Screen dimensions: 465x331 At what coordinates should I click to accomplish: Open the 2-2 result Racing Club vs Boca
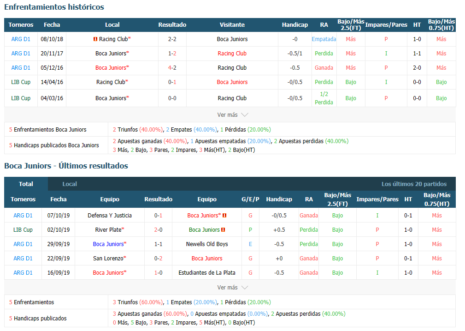(x=172, y=39)
